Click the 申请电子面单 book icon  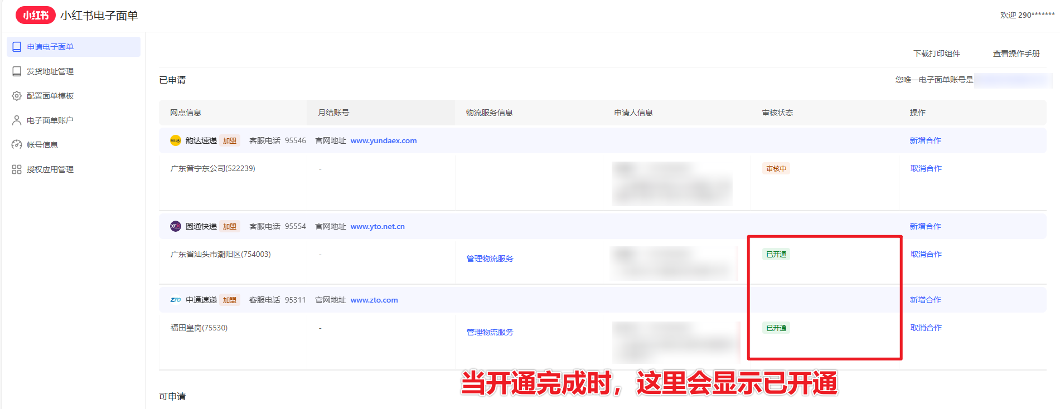17,47
